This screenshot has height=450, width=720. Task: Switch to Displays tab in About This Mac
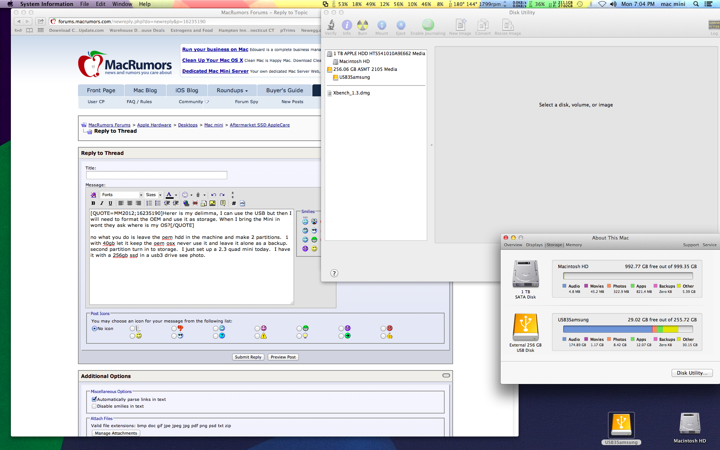pos(534,245)
